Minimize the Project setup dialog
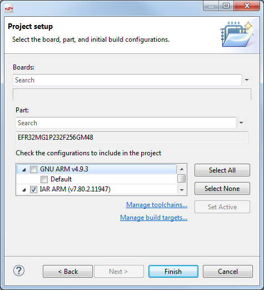 coord(211,6)
